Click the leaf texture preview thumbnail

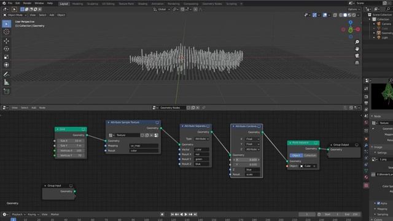(382, 96)
